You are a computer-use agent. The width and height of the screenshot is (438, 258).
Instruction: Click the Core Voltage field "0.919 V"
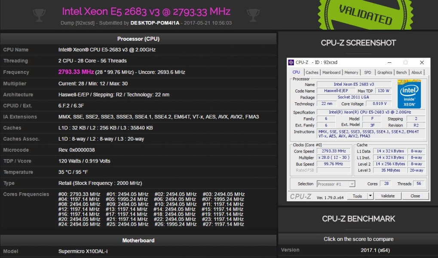(380, 104)
